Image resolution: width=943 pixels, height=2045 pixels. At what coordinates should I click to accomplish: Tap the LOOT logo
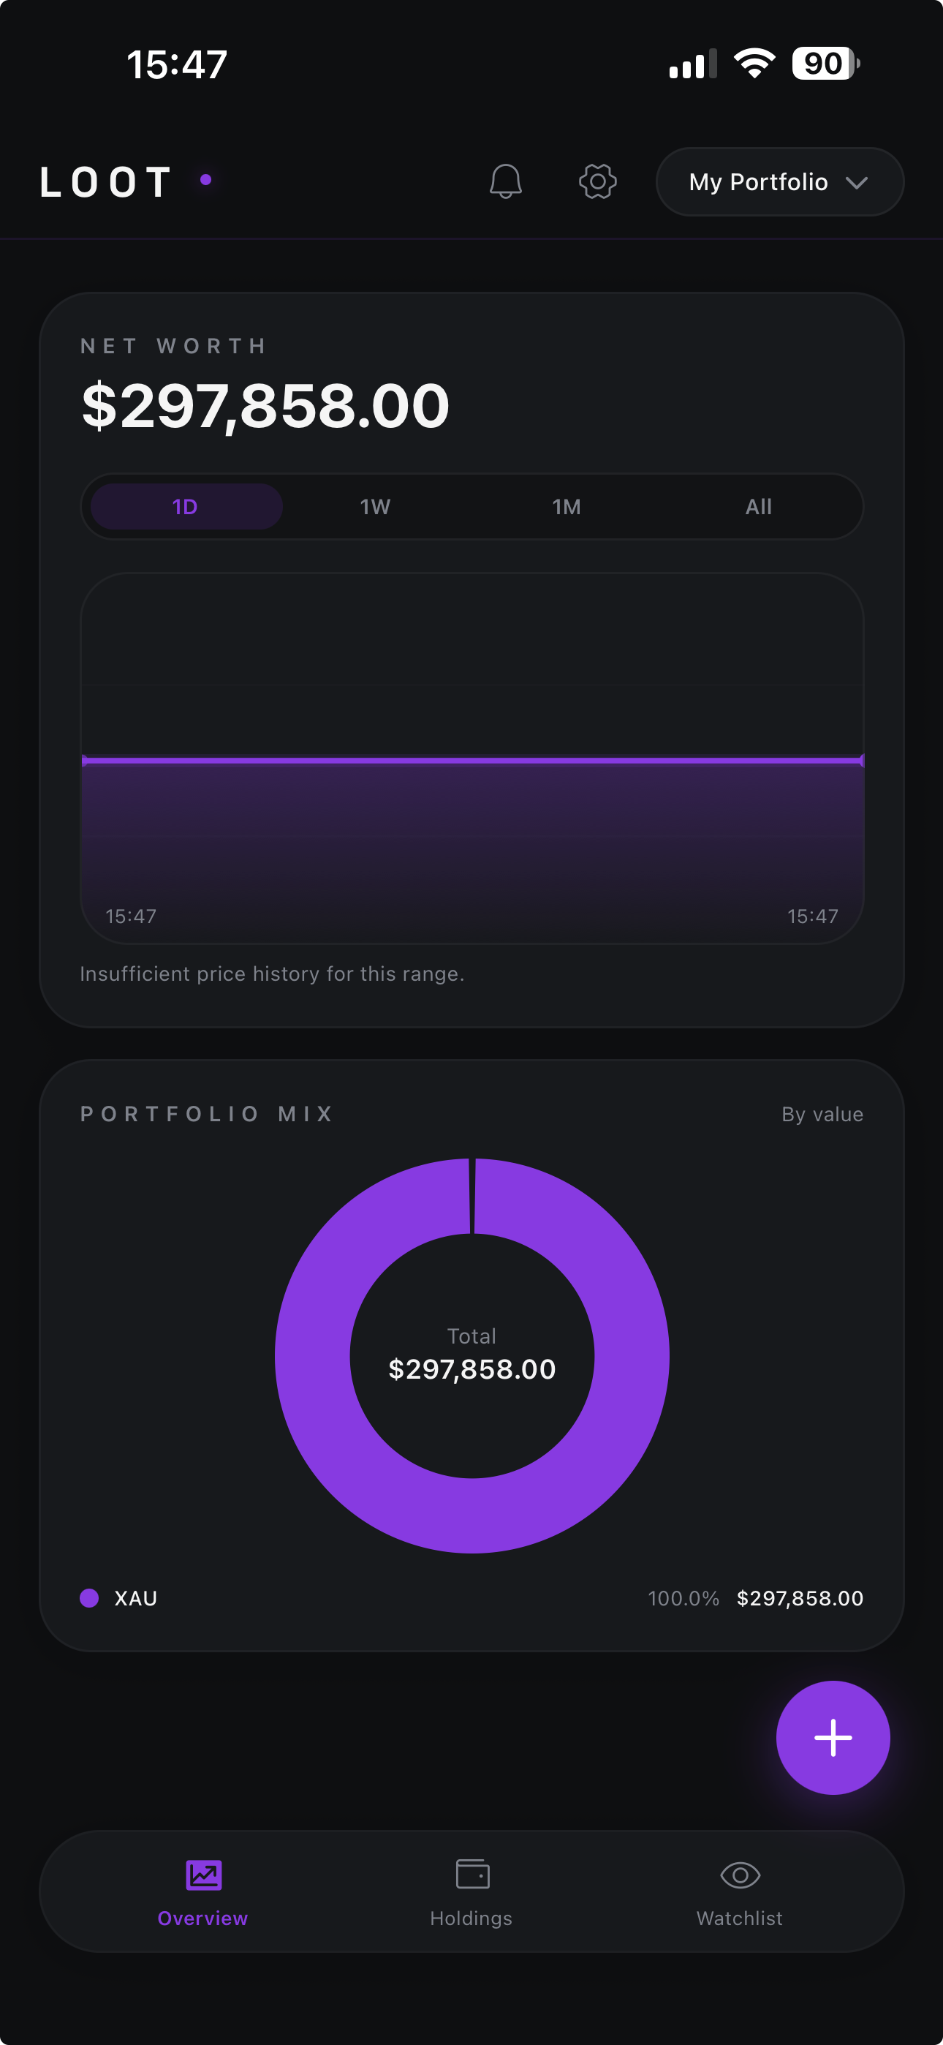point(107,182)
